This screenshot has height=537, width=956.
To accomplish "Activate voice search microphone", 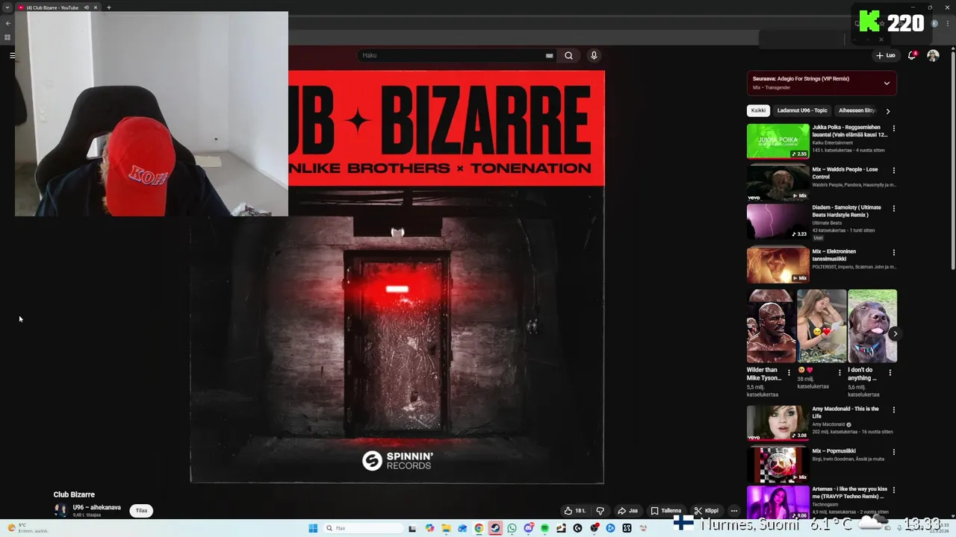I will tap(594, 55).
